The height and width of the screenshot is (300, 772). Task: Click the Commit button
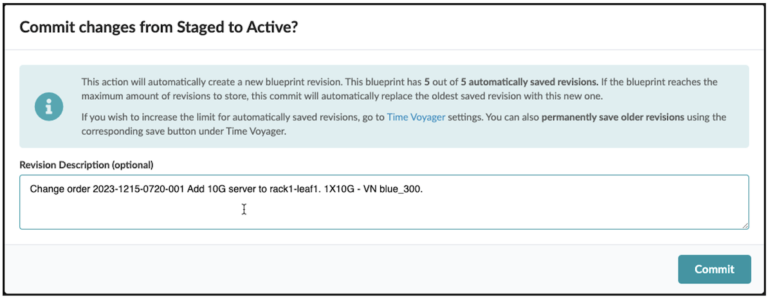pyautogui.click(x=714, y=269)
